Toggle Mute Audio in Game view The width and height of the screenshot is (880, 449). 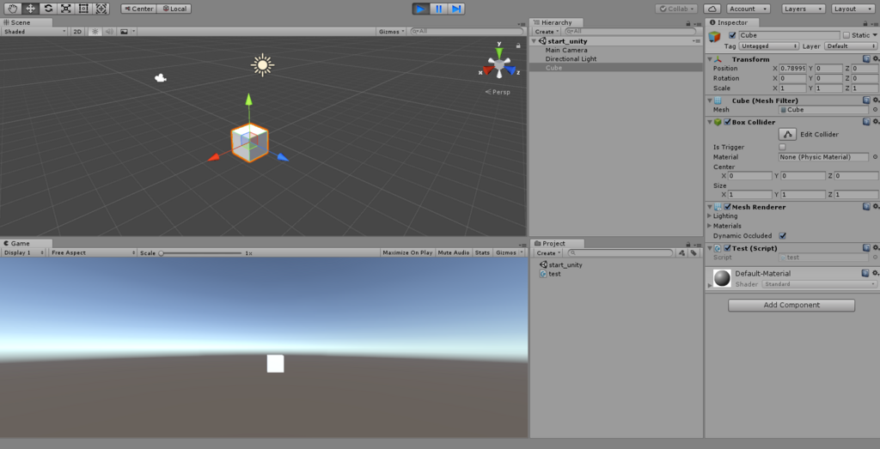(454, 252)
